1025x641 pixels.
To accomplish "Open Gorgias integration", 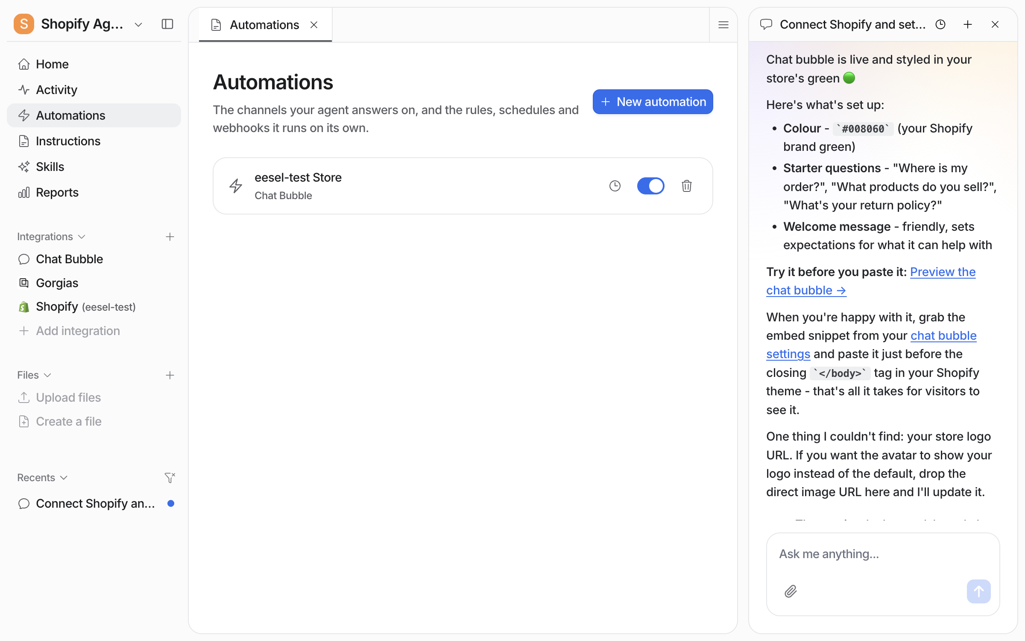I will [94, 283].
